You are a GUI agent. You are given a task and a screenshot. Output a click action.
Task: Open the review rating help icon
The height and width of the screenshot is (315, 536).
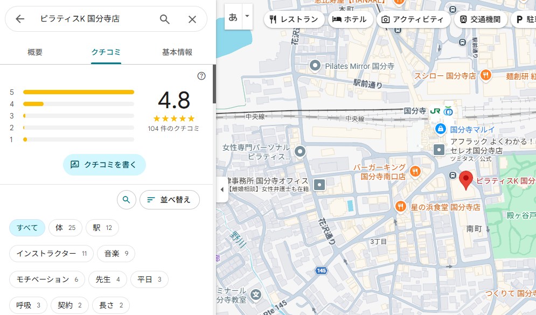tap(201, 76)
